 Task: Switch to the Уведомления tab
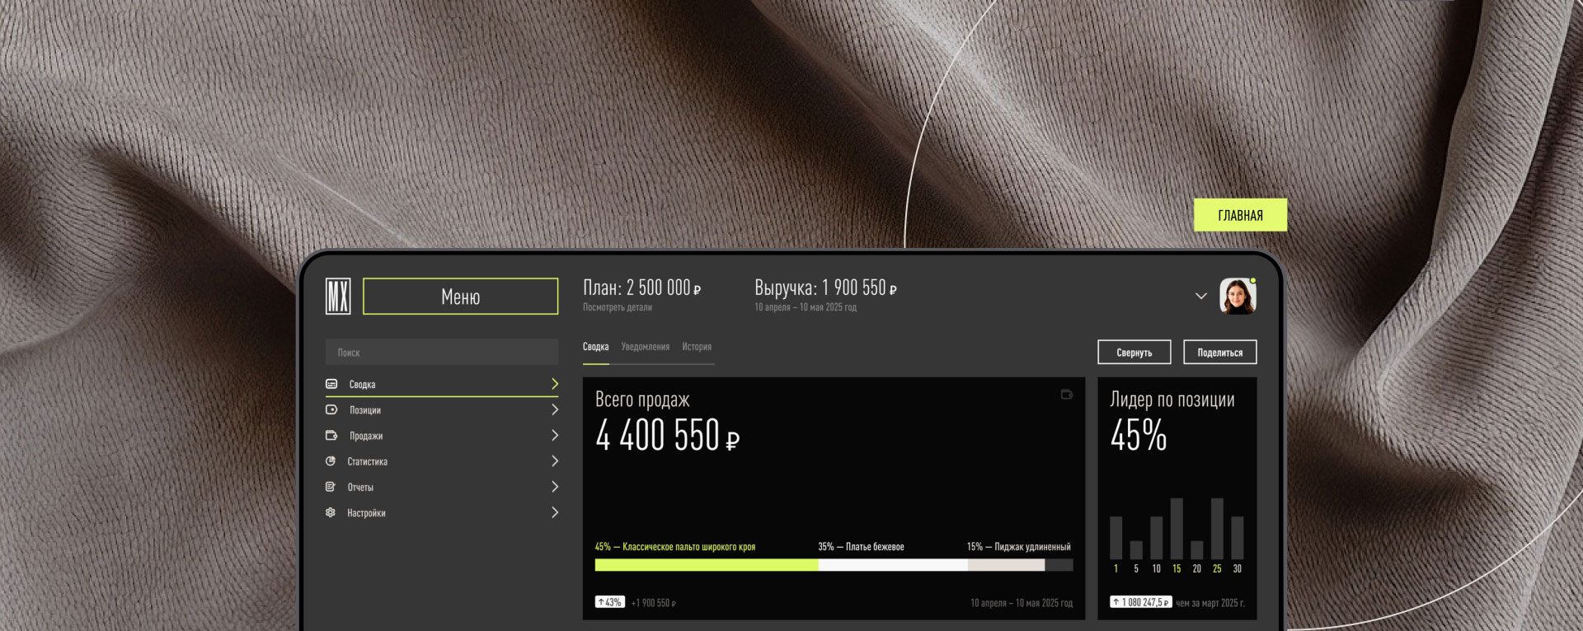pos(645,347)
